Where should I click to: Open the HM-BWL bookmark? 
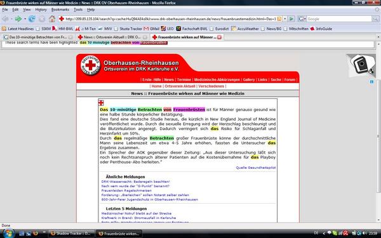pyautogui.click(x=63, y=29)
